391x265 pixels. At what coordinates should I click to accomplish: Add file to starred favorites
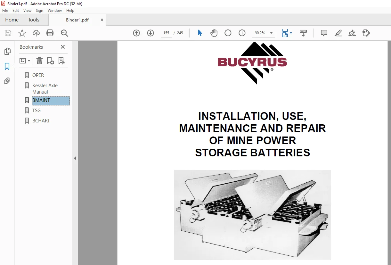coord(22,33)
